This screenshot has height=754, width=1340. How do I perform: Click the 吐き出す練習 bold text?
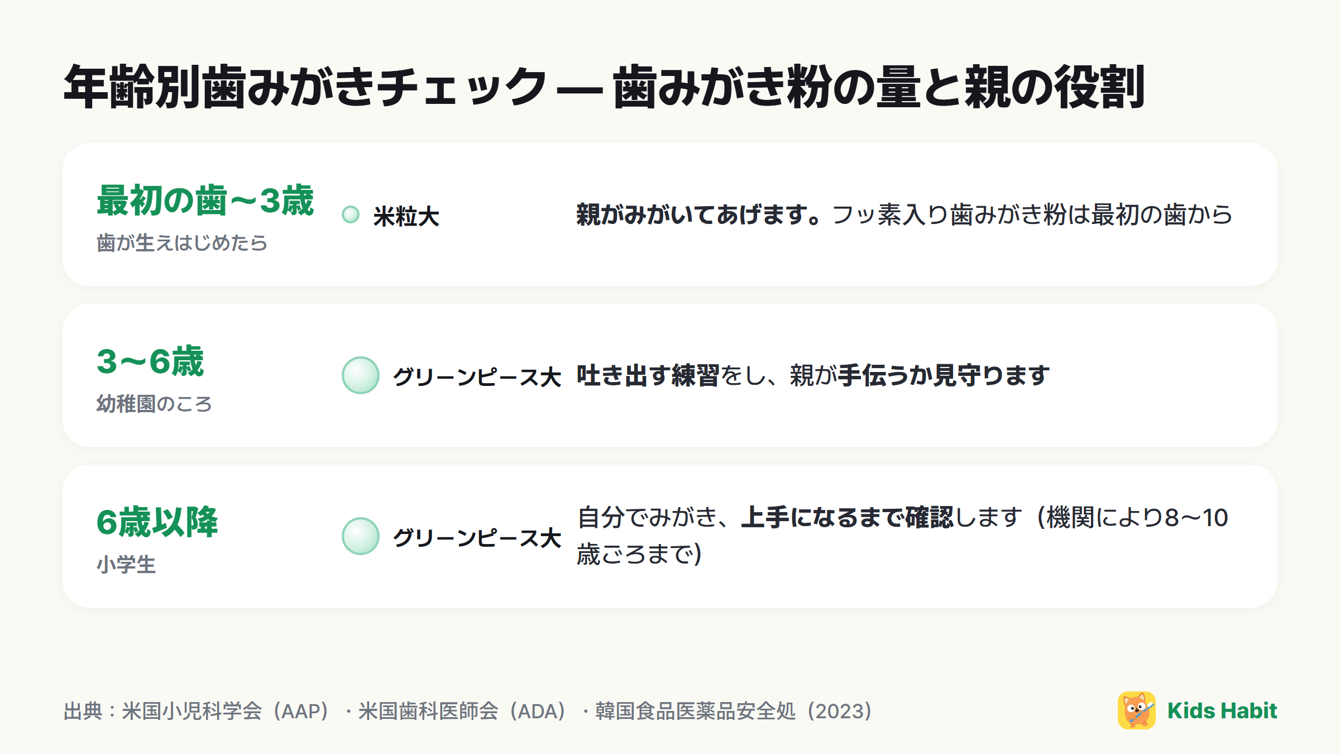648,375
